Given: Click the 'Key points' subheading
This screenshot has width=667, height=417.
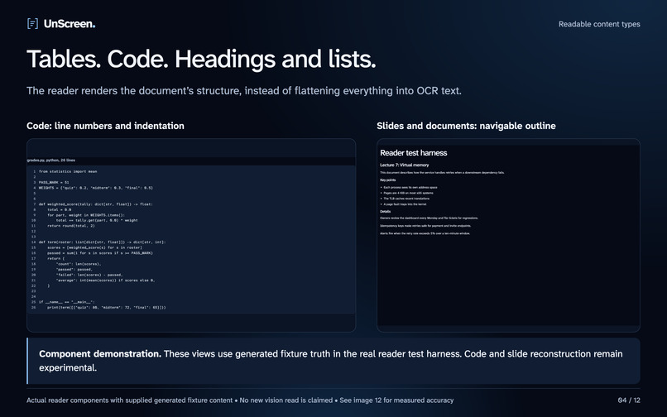Looking at the screenshot, I should point(387,180).
